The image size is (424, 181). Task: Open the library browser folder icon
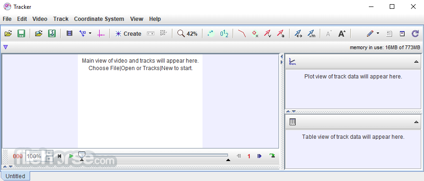(38, 33)
